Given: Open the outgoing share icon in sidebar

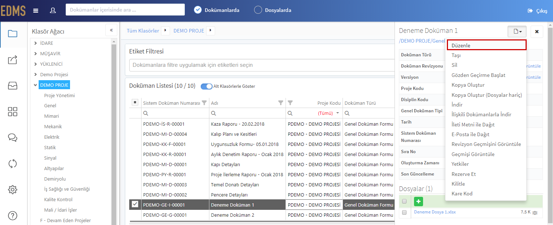Looking at the screenshot, I should 13,60.
